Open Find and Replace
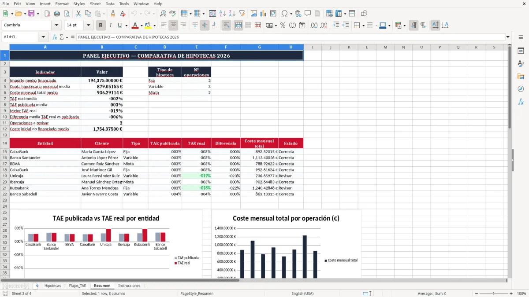This screenshot has height=297, width=529. point(163,14)
